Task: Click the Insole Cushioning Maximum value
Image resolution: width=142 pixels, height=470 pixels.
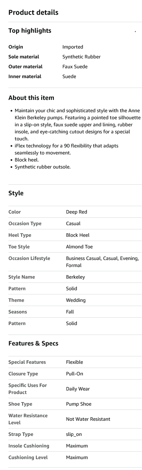Action: tap(77, 446)
